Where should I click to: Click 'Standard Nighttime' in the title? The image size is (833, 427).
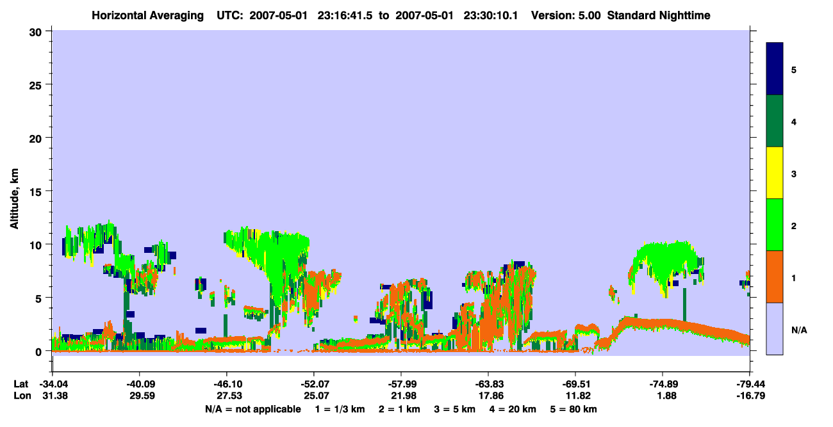click(659, 15)
